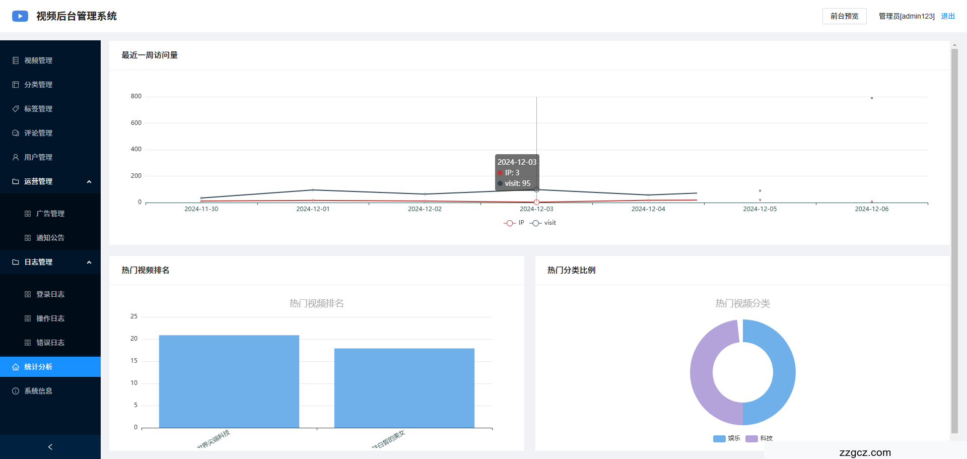Click the user icon beside 用户管理
This screenshot has width=967, height=459.
[16, 157]
